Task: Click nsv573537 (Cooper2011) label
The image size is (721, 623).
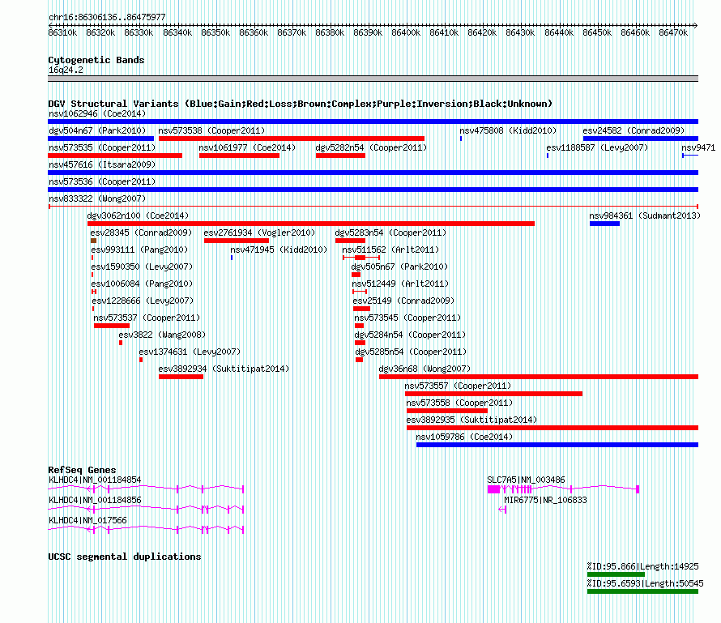Action: 147,318
